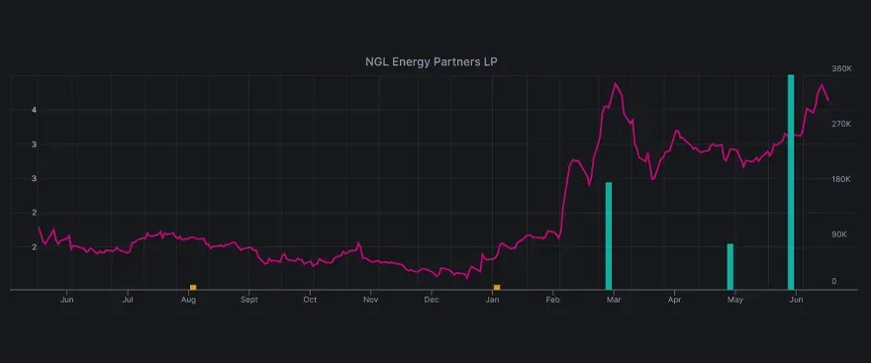Click the 90K volume axis label
This screenshot has width=871, height=363.
(x=838, y=234)
